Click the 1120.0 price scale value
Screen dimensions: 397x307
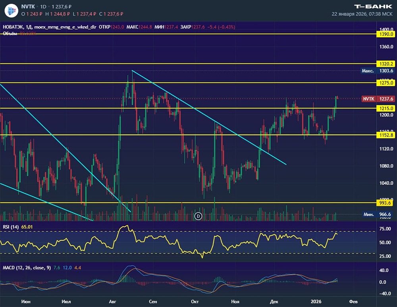click(386, 149)
